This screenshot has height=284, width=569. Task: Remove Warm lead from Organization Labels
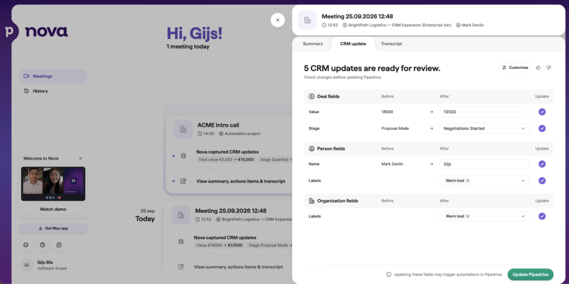click(467, 216)
